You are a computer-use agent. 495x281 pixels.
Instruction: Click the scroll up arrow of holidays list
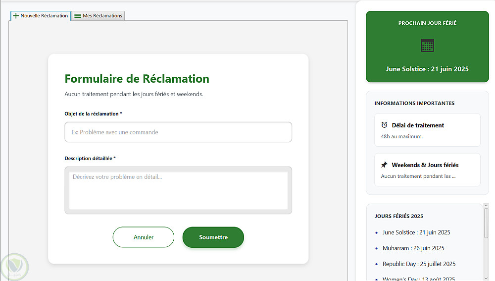486,206
